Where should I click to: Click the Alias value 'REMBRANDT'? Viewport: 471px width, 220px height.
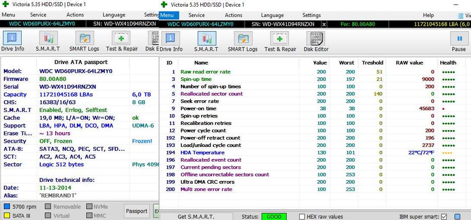click(57, 196)
